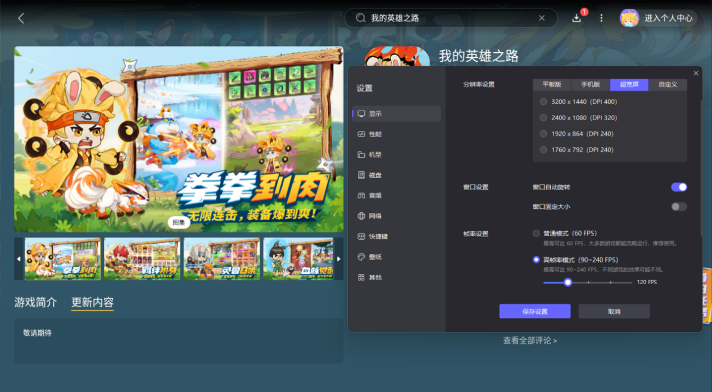Open 快捷键 settings in the sidebar
The height and width of the screenshot is (392, 712).
pyautogui.click(x=397, y=236)
